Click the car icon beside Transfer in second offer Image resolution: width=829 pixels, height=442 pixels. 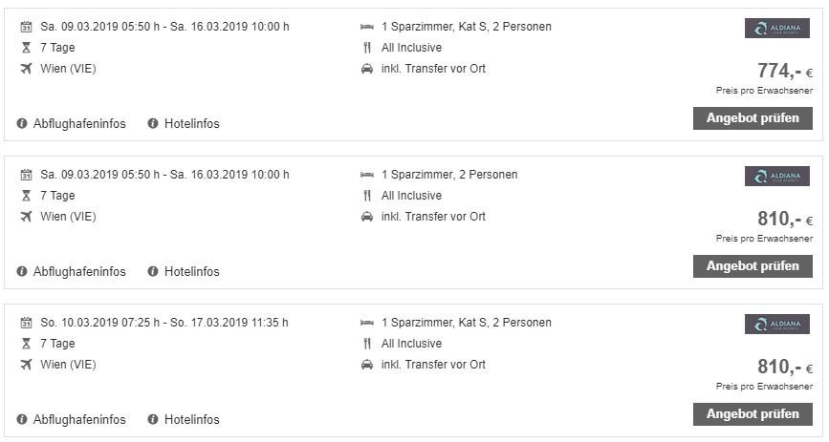[x=367, y=217]
